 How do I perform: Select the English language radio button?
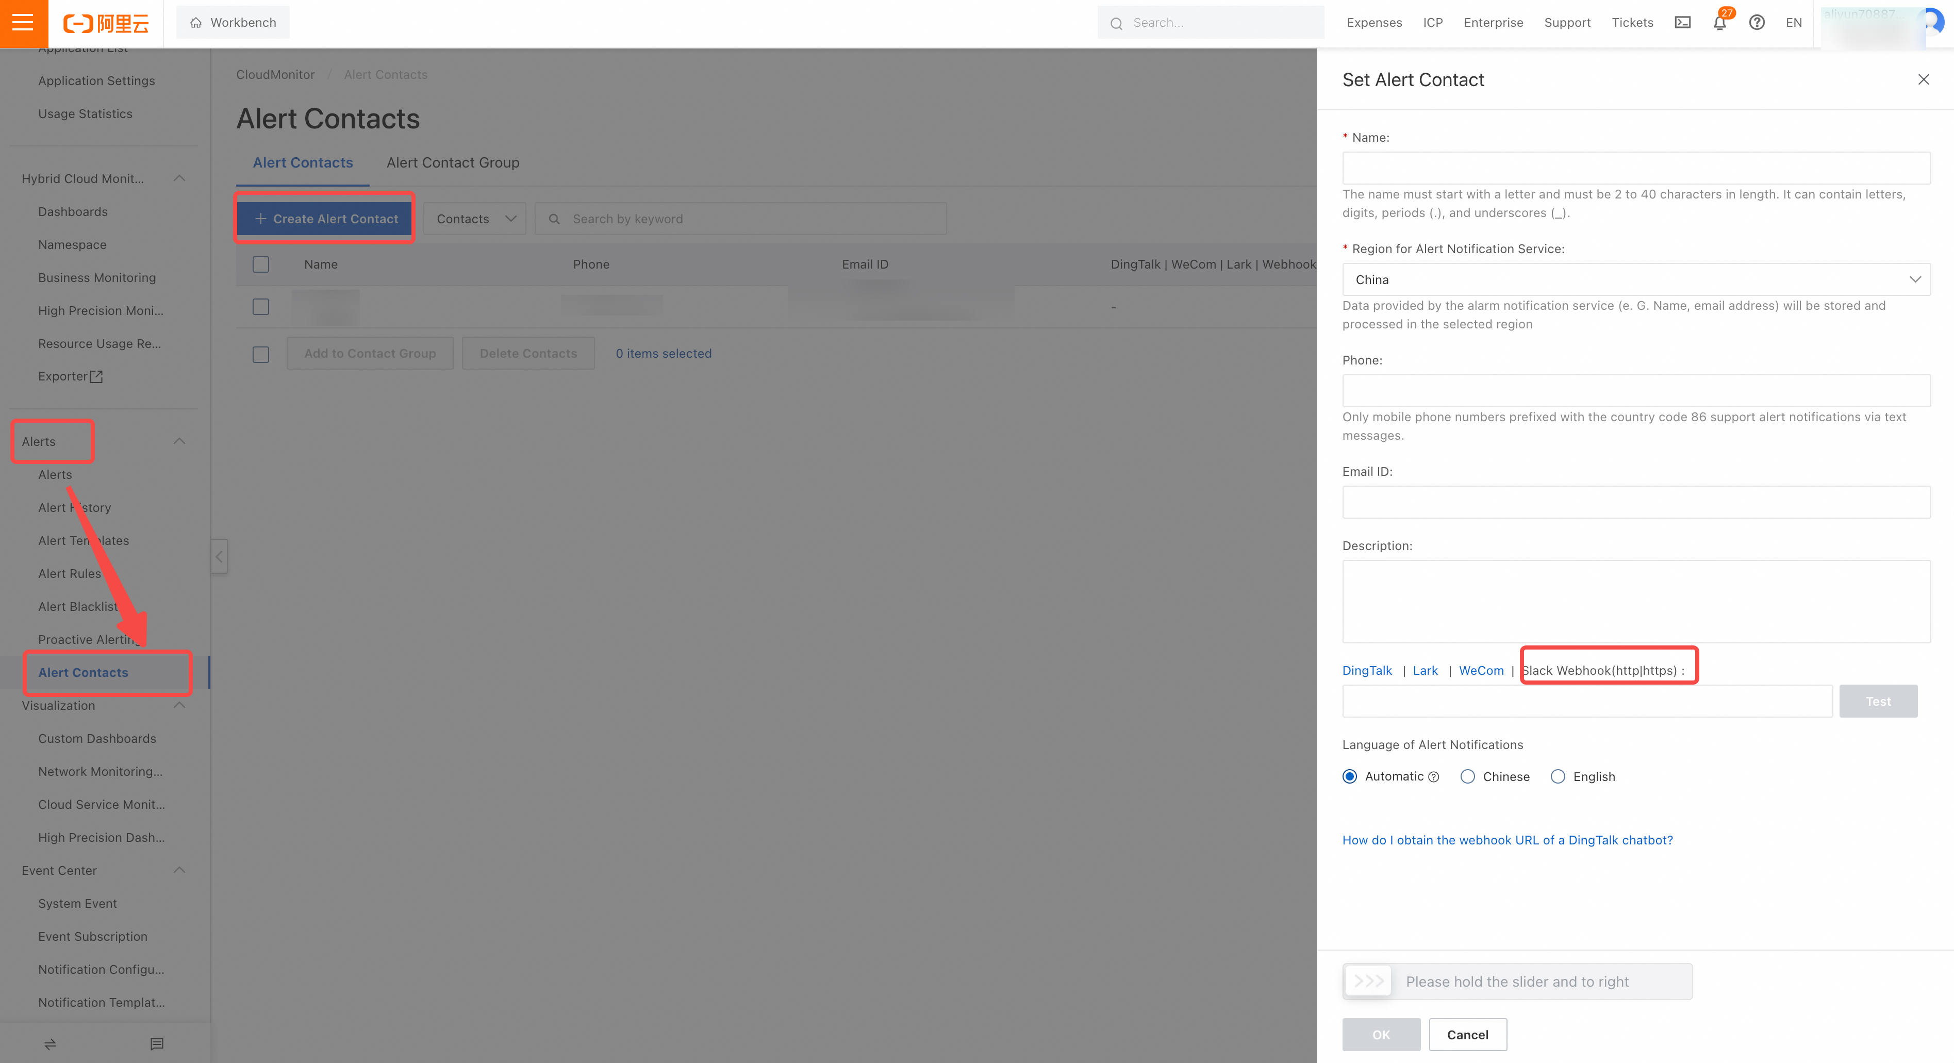(x=1558, y=776)
